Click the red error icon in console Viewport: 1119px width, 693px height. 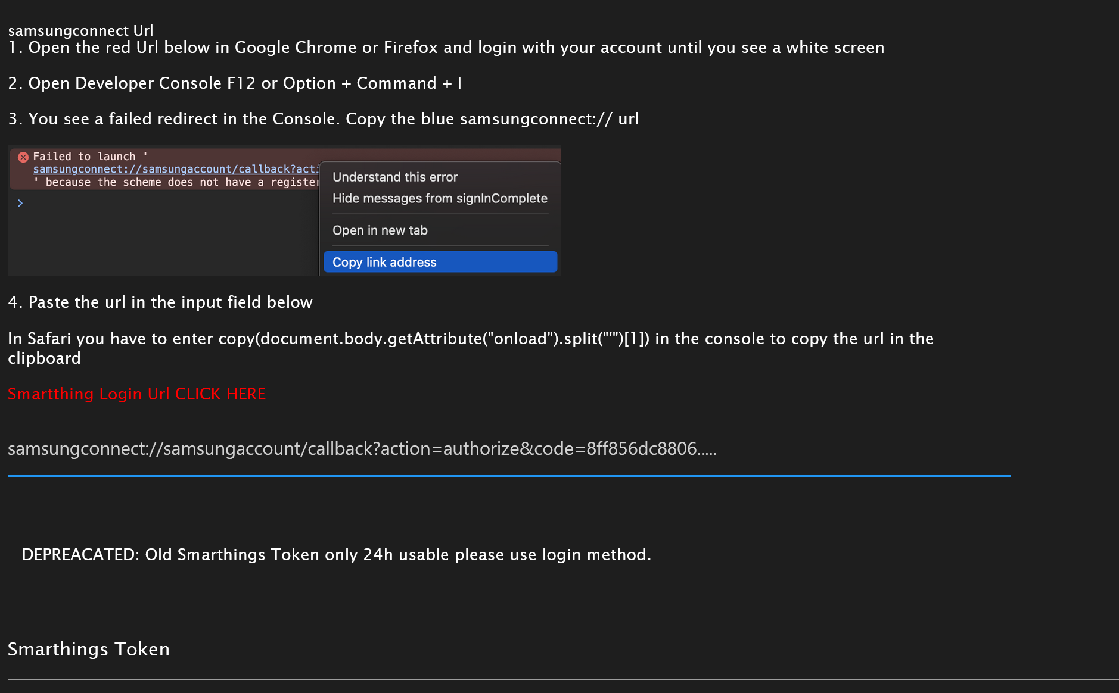click(x=23, y=157)
